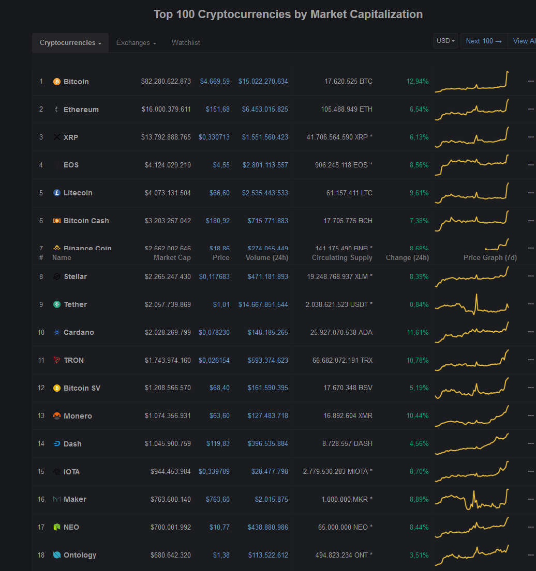The height and width of the screenshot is (571, 536).
Task: Click the Maker logo icon
Action: pyautogui.click(x=57, y=499)
